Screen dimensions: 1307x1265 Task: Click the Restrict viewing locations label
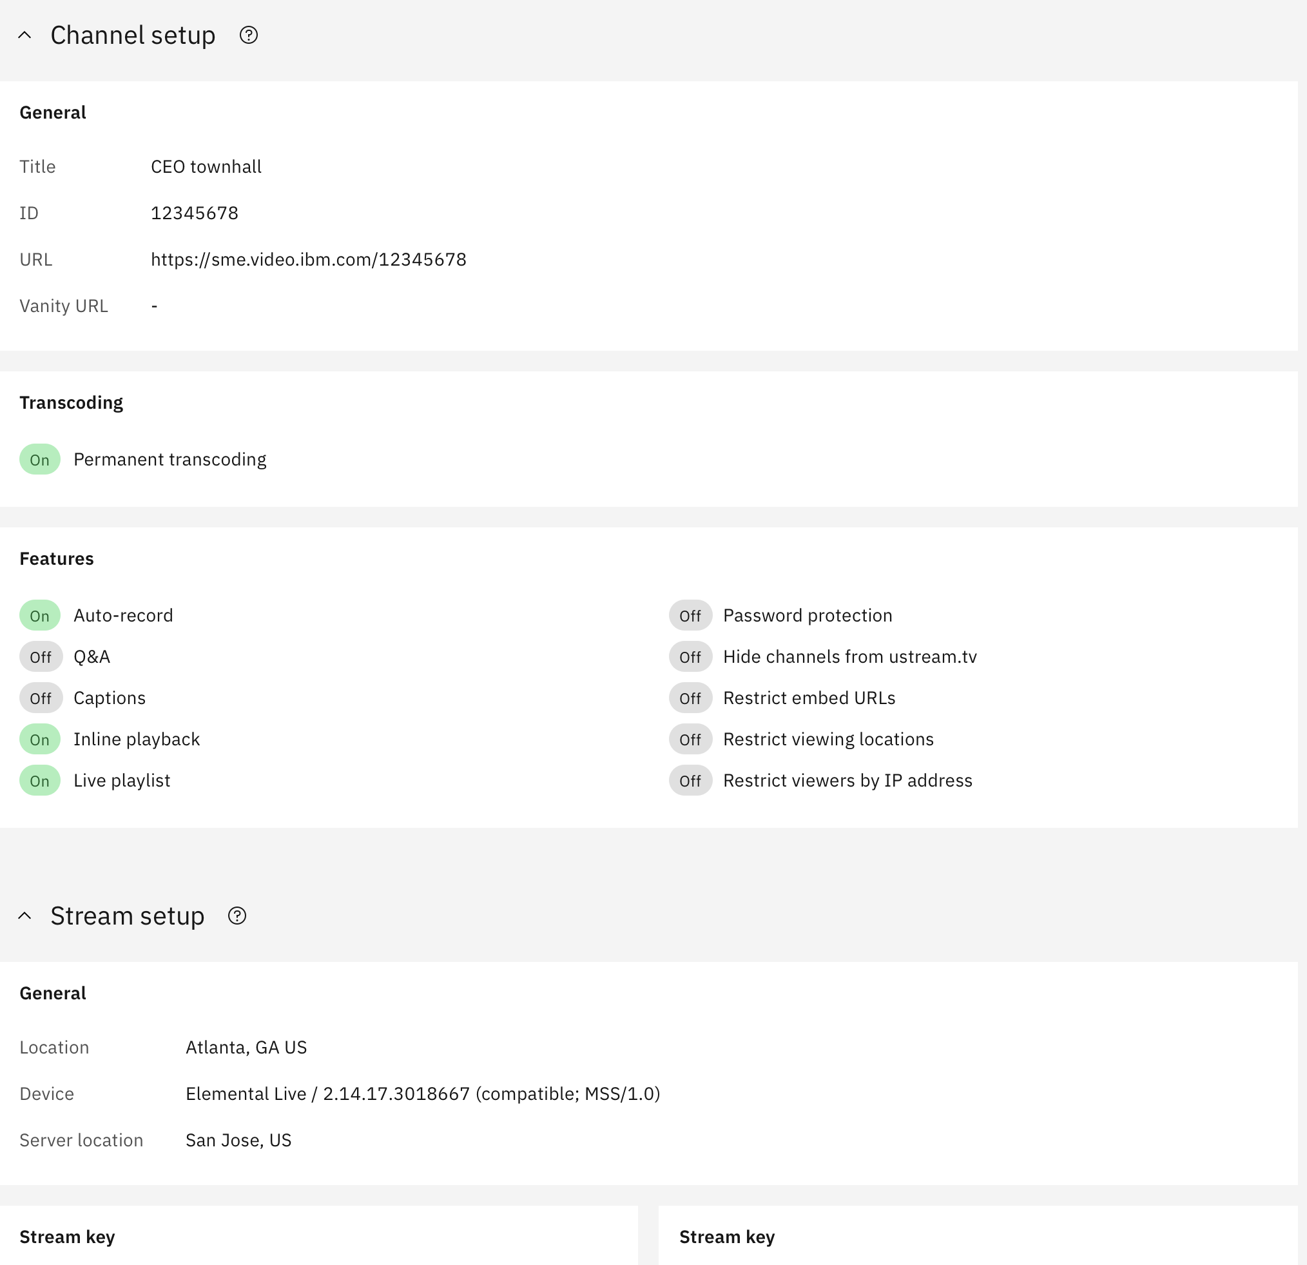click(x=828, y=740)
